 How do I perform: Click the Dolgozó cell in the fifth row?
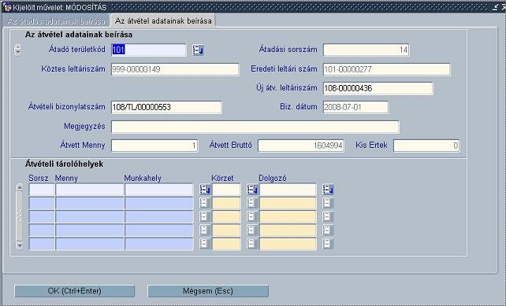click(x=288, y=244)
